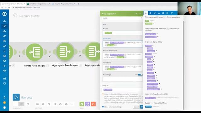Open a new browser tab with plus
The width and height of the screenshot is (201, 113).
point(78,4)
